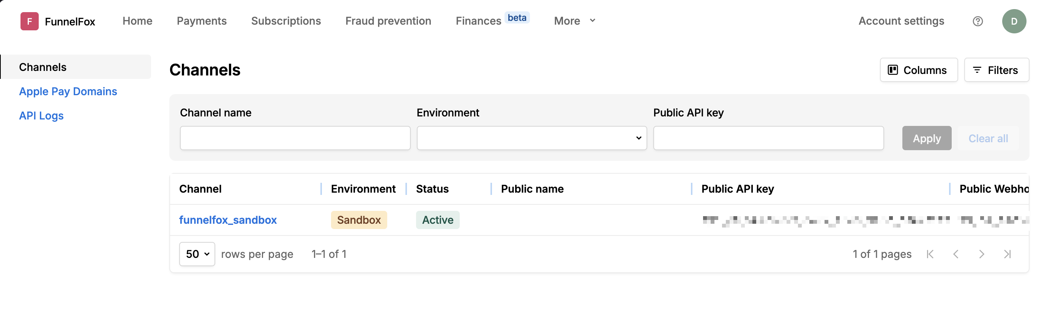Toggle the Filters panel

pyautogui.click(x=996, y=70)
